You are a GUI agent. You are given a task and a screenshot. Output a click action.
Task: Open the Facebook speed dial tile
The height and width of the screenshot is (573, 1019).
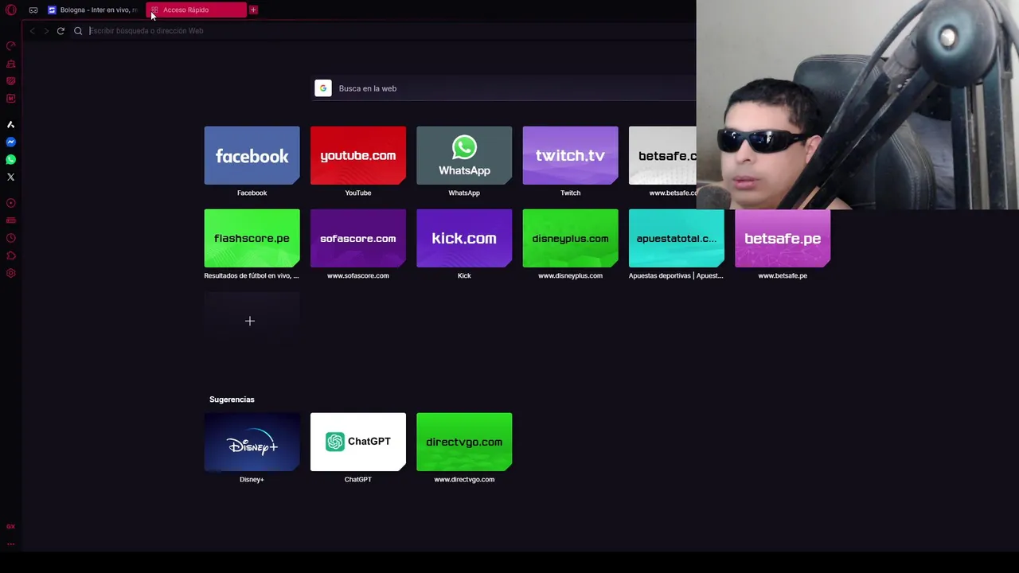(252, 155)
